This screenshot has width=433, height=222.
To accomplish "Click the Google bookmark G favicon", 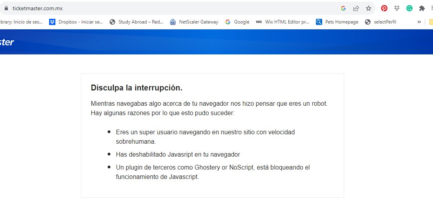I will pyautogui.click(x=228, y=22).
